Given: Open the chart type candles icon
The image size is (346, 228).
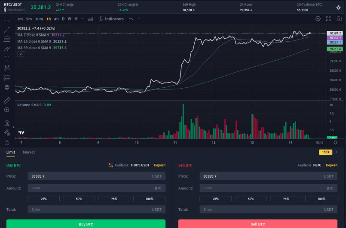Looking at the screenshot, I should pyautogui.click(x=91, y=19).
